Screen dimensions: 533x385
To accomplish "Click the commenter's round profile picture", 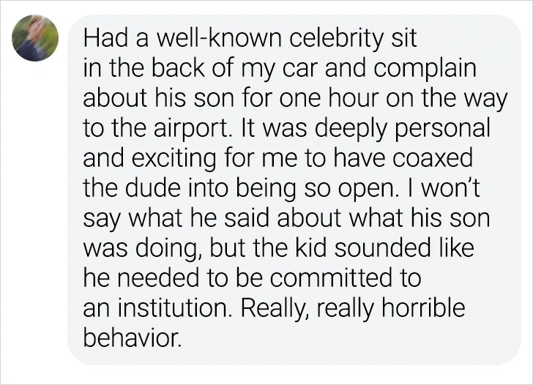I will tap(34, 37).
